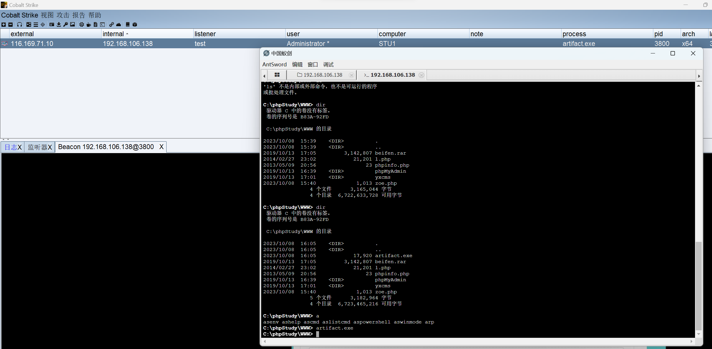Image resolution: width=712 pixels, height=349 pixels.
Task: Open the 攻击 menu
Action: tap(63, 15)
